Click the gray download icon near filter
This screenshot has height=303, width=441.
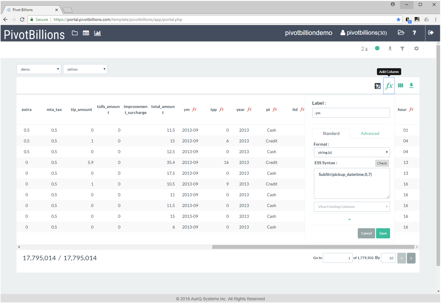click(x=390, y=48)
